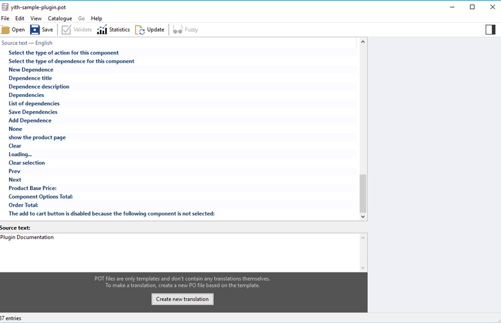Click the Poedit app icon in title bar
The image size is (501, 323).
tap(5, 7)
